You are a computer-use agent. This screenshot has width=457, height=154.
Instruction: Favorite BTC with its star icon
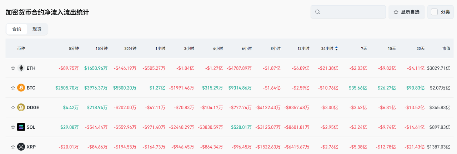click(x=13, y=87)
